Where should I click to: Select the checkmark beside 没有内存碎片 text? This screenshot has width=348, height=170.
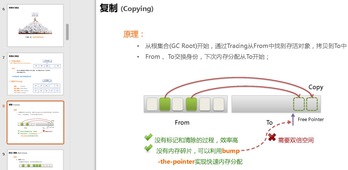coord(148,148)
